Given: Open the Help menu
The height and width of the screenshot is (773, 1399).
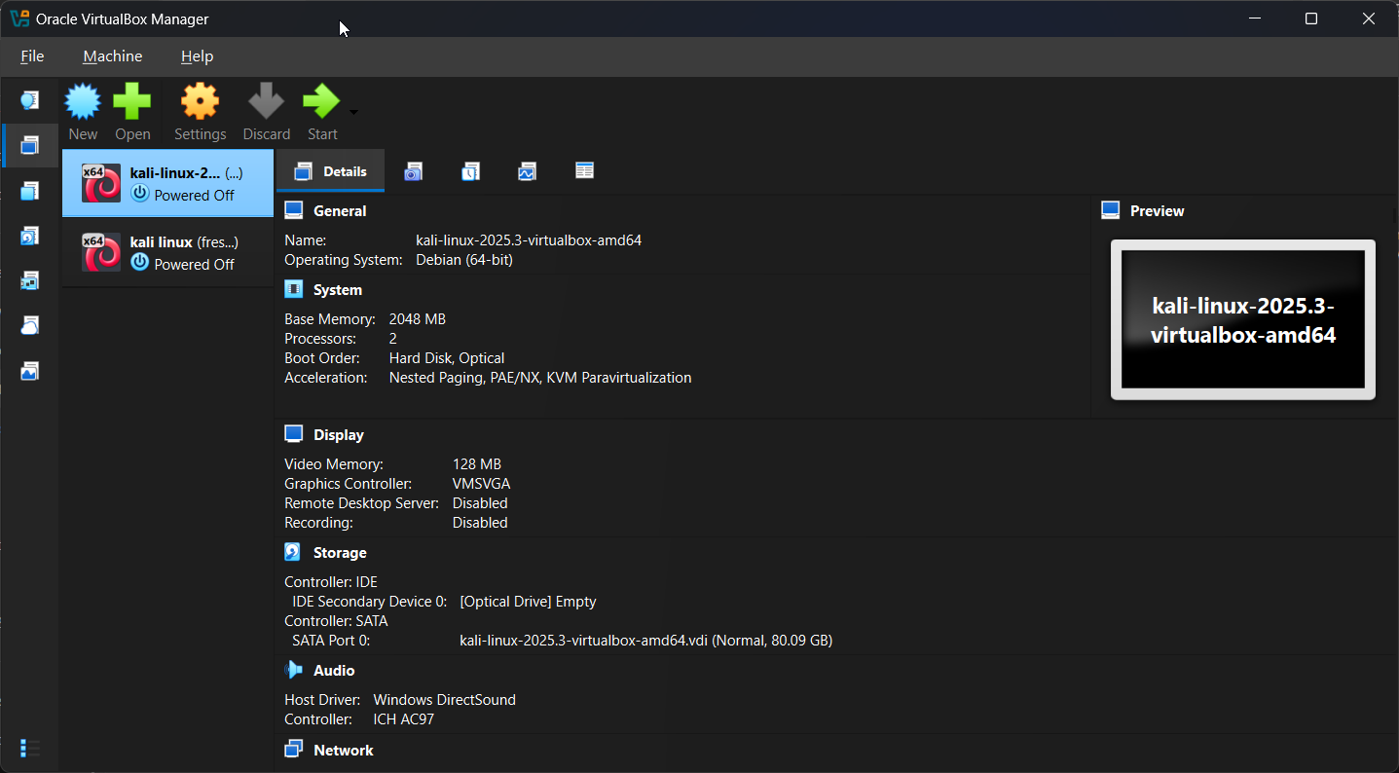Looking at the screenshot, I should [x=197, y=56].
